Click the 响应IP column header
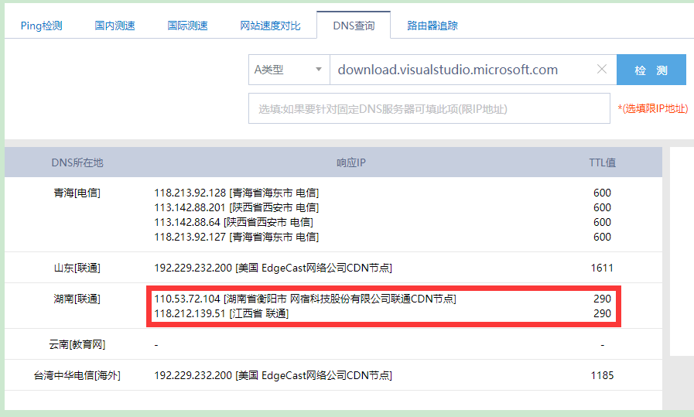Image resolution: width=694 pixels, height=417 pixels. [351, 162]
